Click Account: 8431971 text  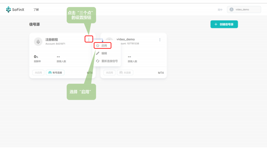pos(55,44)
